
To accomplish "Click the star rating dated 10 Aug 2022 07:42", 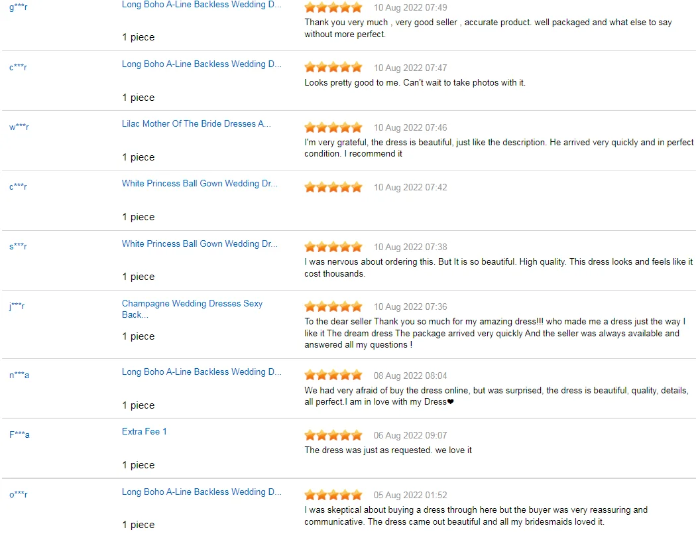I will click(x=333, y=187).
